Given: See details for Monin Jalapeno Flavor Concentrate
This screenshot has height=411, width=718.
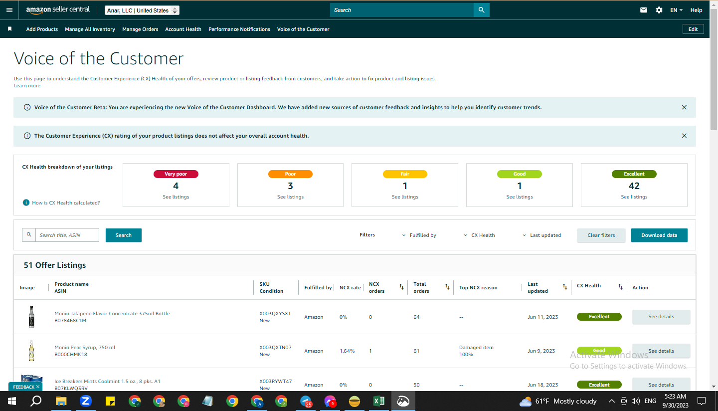Looking at the screenshot, I should [661, 317].
